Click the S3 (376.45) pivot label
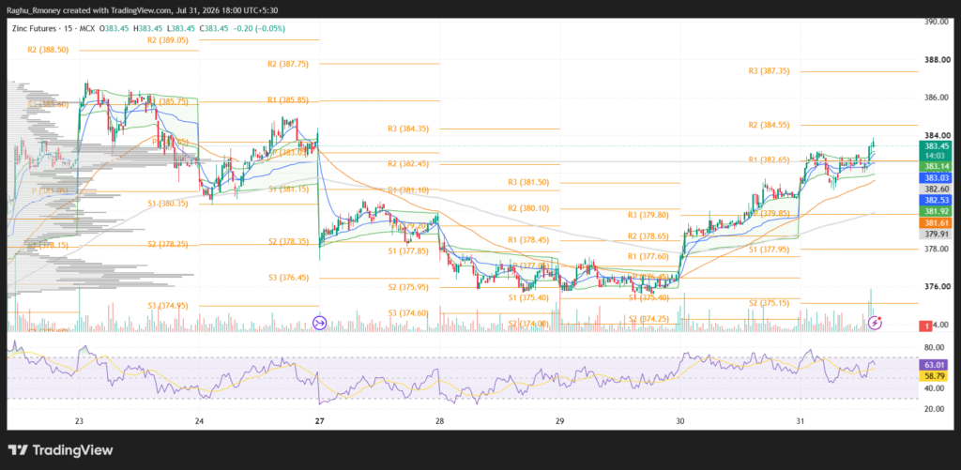The image size is (961, 470). [x=288, y=277]
